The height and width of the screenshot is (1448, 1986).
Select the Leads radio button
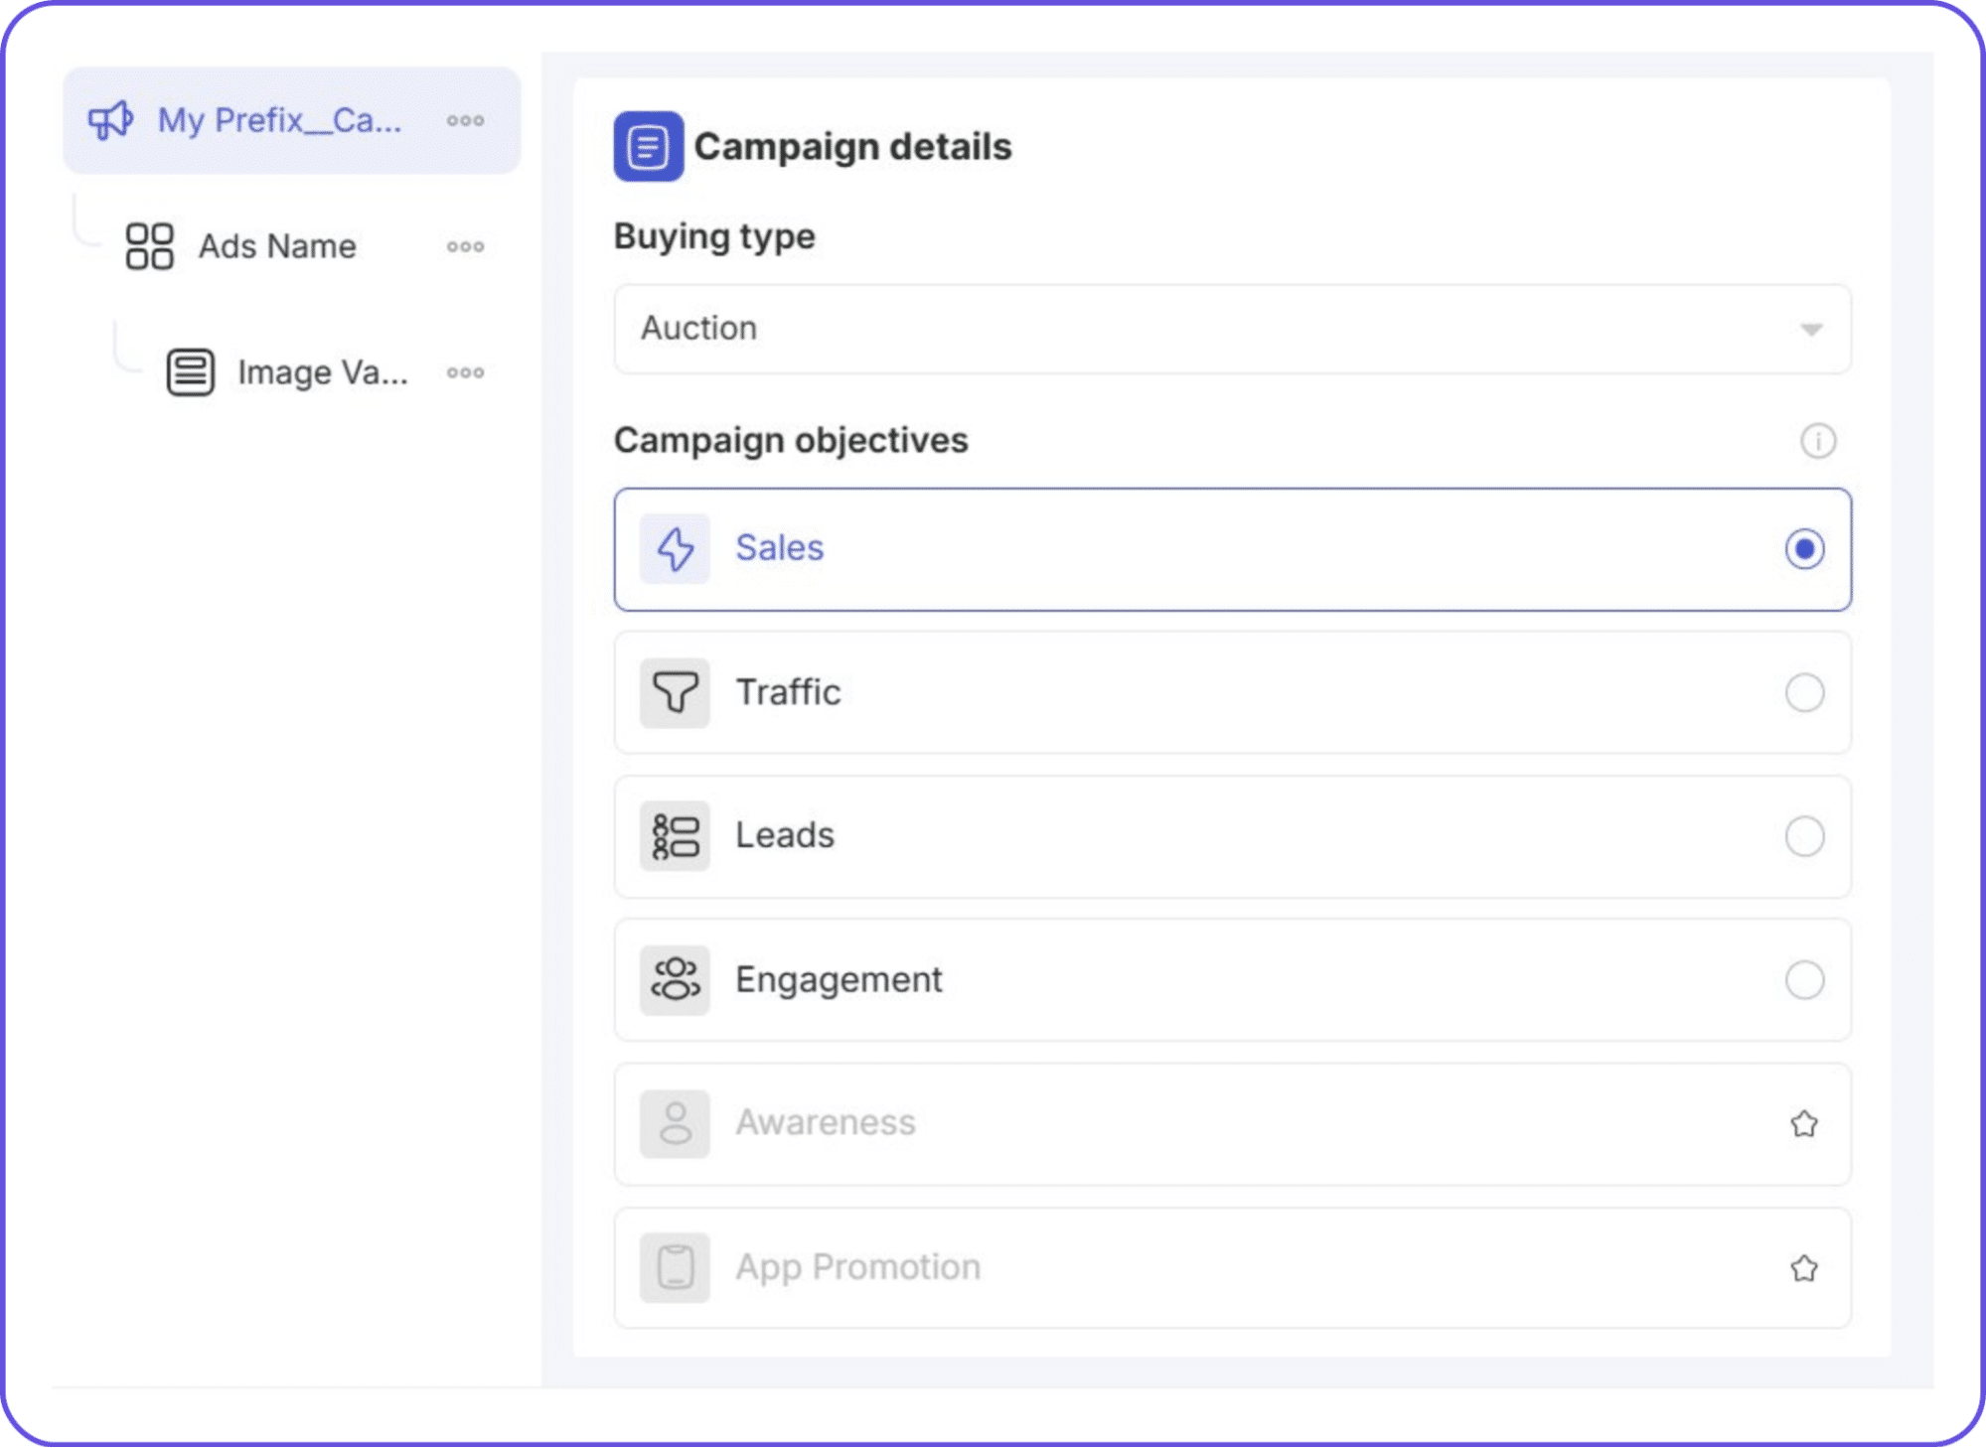click(x=1804, y=836)
